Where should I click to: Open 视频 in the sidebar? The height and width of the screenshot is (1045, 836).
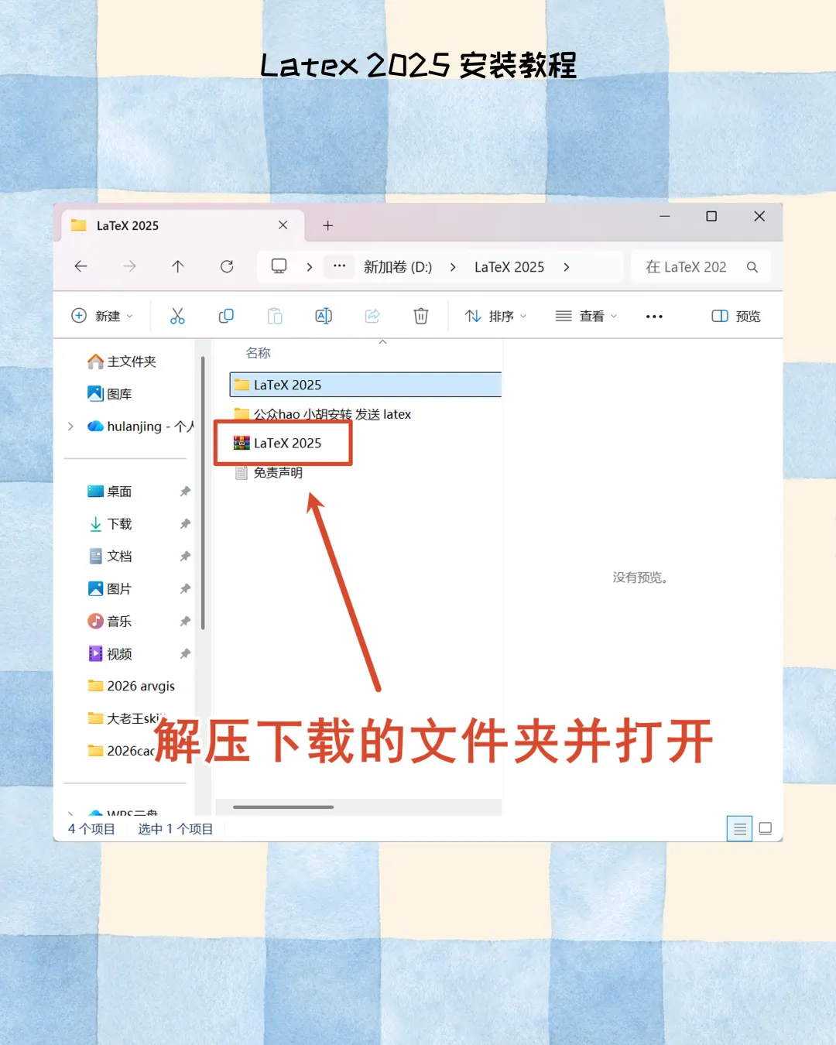pos(110,654)
